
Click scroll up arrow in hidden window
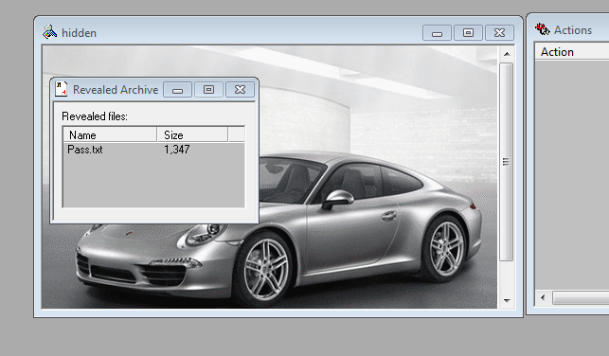(507, 54)
